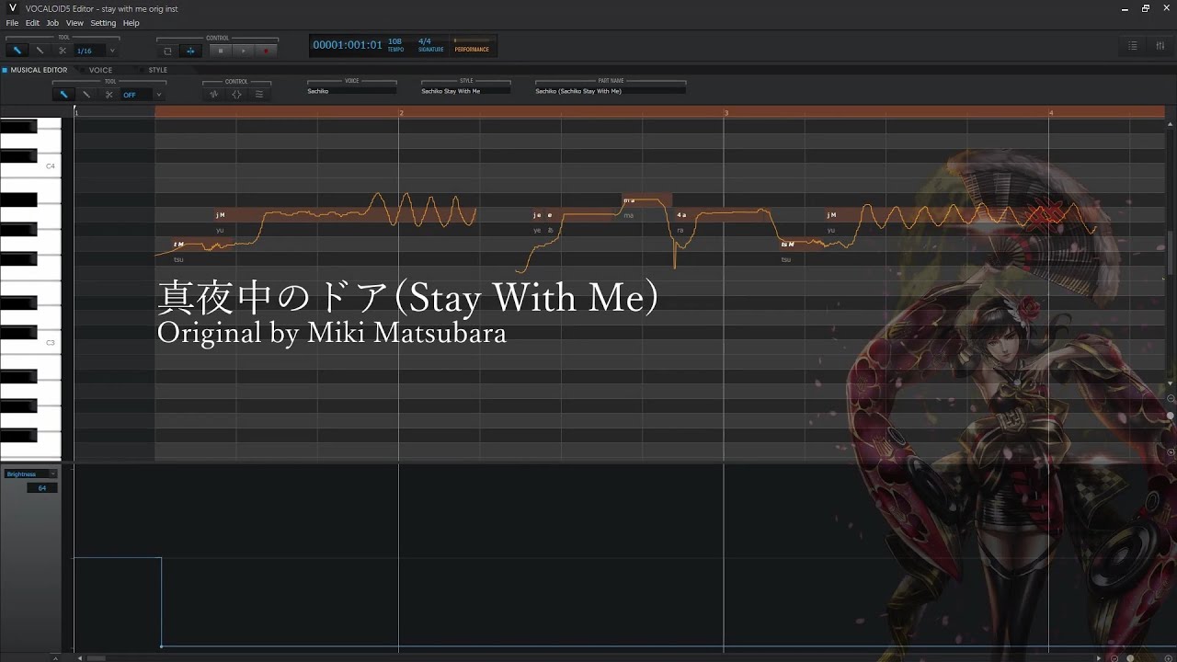Select the pencil tool in the top toolbar
Viewport: 1177px width, 662px height.
tap(17, 51)
